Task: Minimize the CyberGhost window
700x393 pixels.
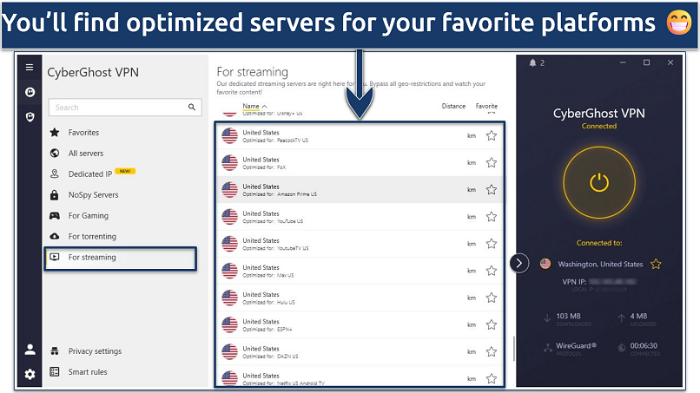Action: tap(623, 62)
